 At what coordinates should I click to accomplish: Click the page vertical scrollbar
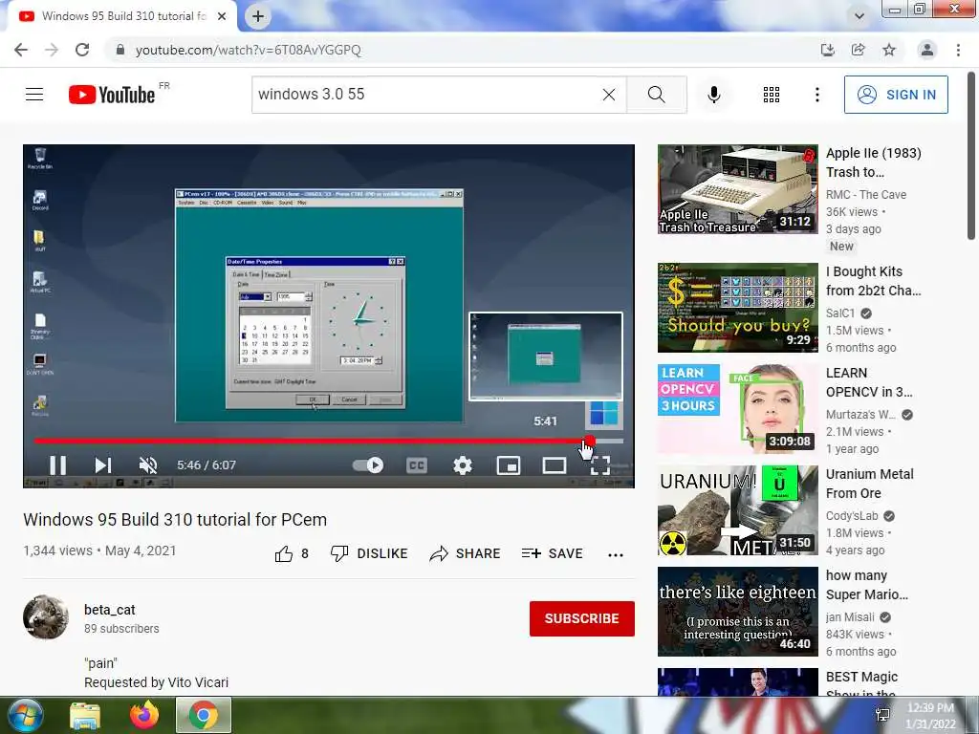[971, 156]
